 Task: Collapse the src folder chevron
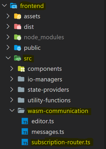pyautogui.click(x=8, y=58)
